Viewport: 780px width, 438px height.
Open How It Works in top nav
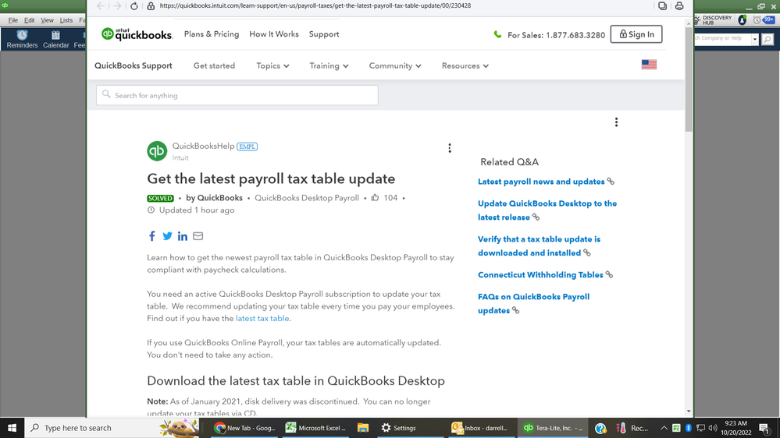click(x=274, y=34)
